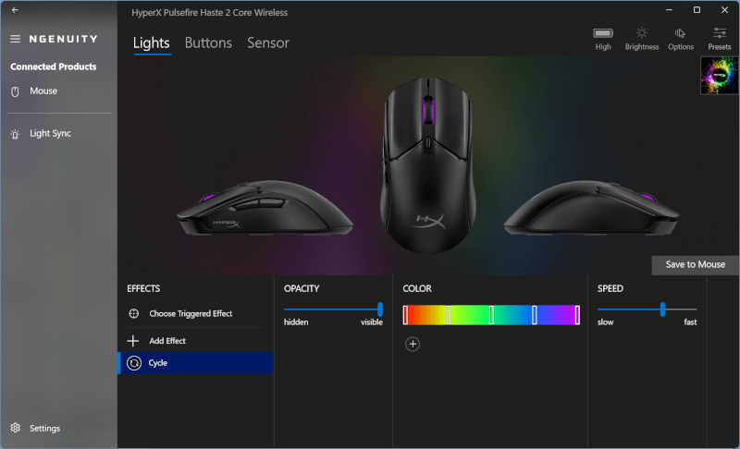Screen dimensions: 740x449
Task: Open the hamburger menu next to NGENUITY
Action: (x=15, y=39)
